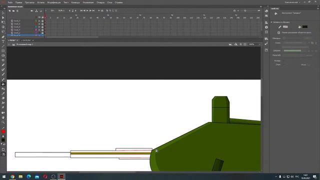Image resolution: width=320 pixels, height=180 pixels.
Task: Open the Вставка menu
Action: pyautogui.click(x=41, y=2)
